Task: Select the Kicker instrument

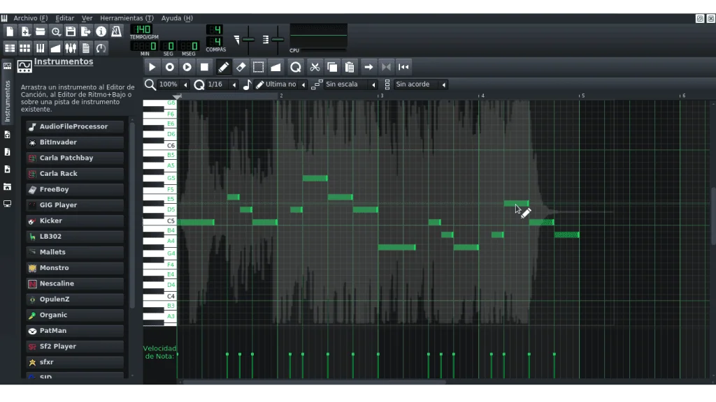Action: pyautogui.click(x=75, y=221)
